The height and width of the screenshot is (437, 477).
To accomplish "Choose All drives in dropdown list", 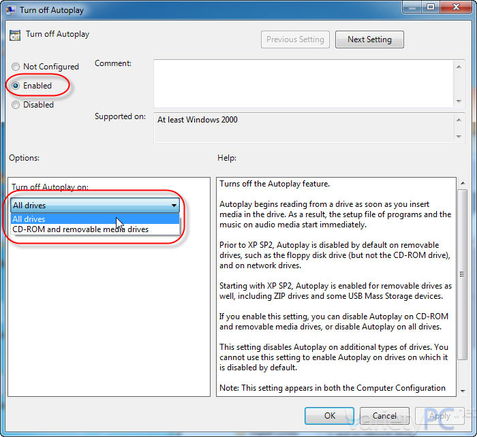I will [95, 218].
